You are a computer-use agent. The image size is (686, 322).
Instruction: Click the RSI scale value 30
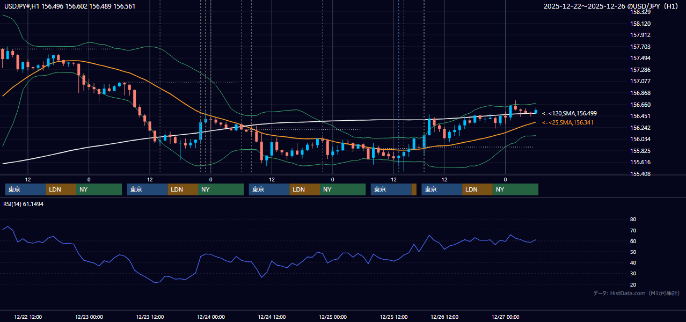point(633,273)
